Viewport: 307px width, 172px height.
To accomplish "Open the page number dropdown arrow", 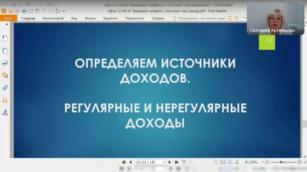I will click(164, 162).
